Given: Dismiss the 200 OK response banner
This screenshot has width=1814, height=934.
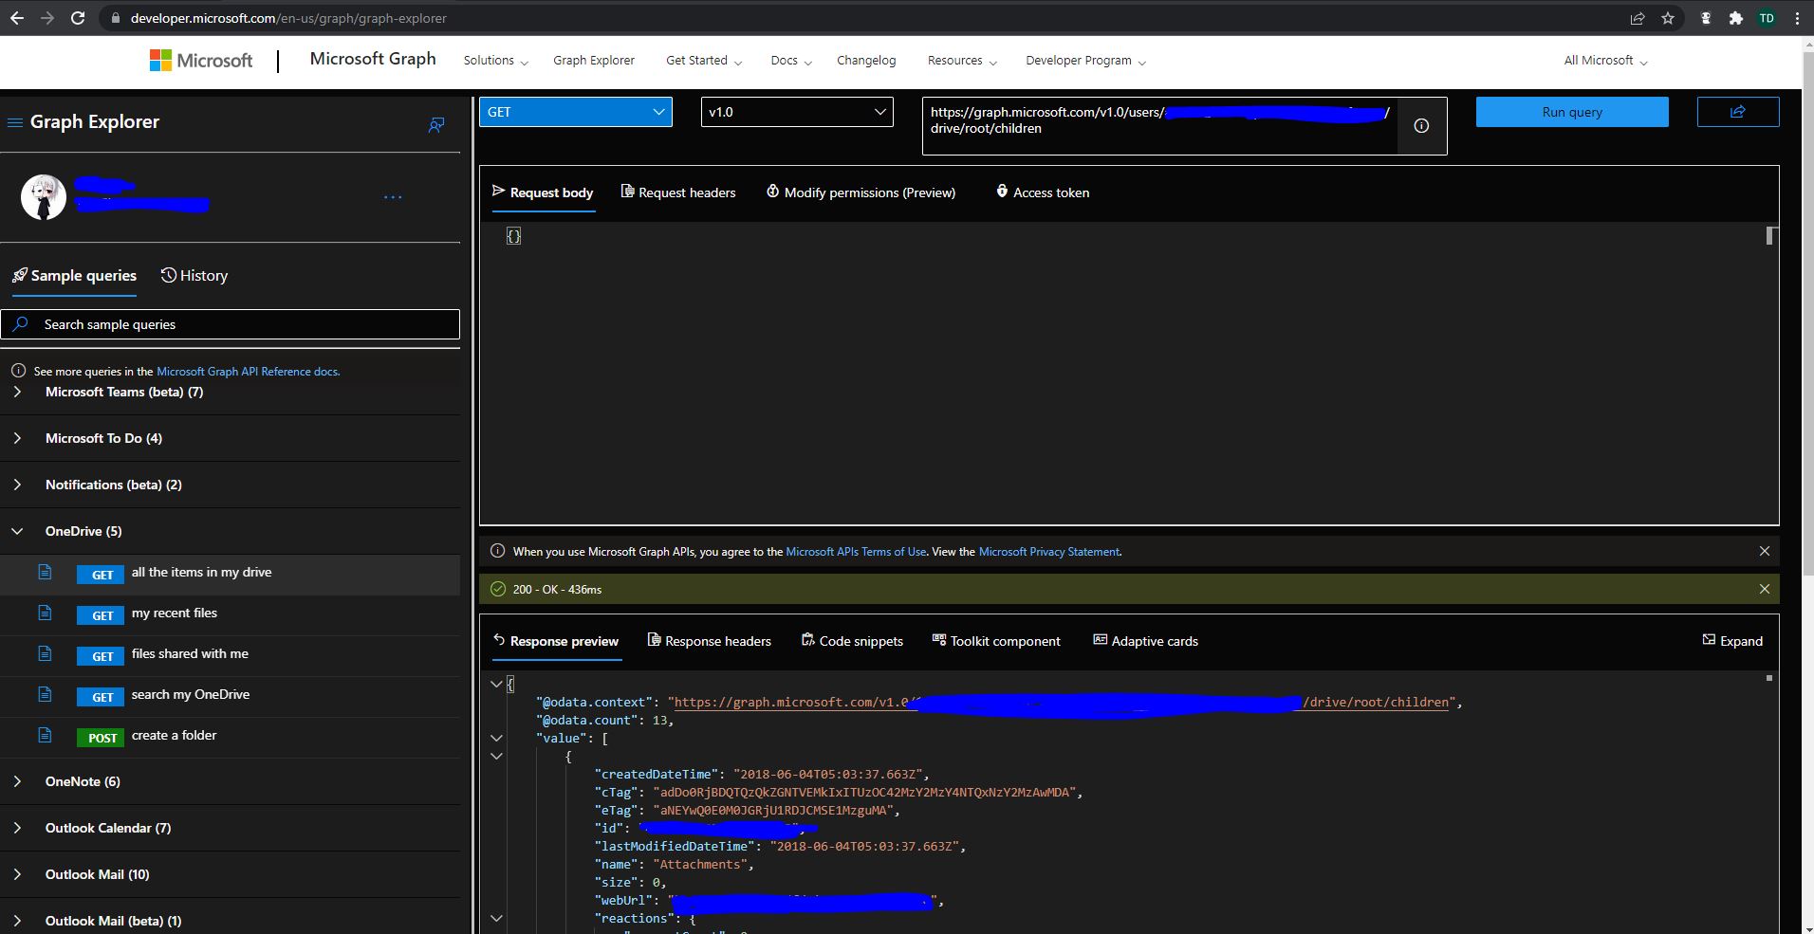Looking at the screenshot, I should pyautogui.click(x=1764, y=588).
